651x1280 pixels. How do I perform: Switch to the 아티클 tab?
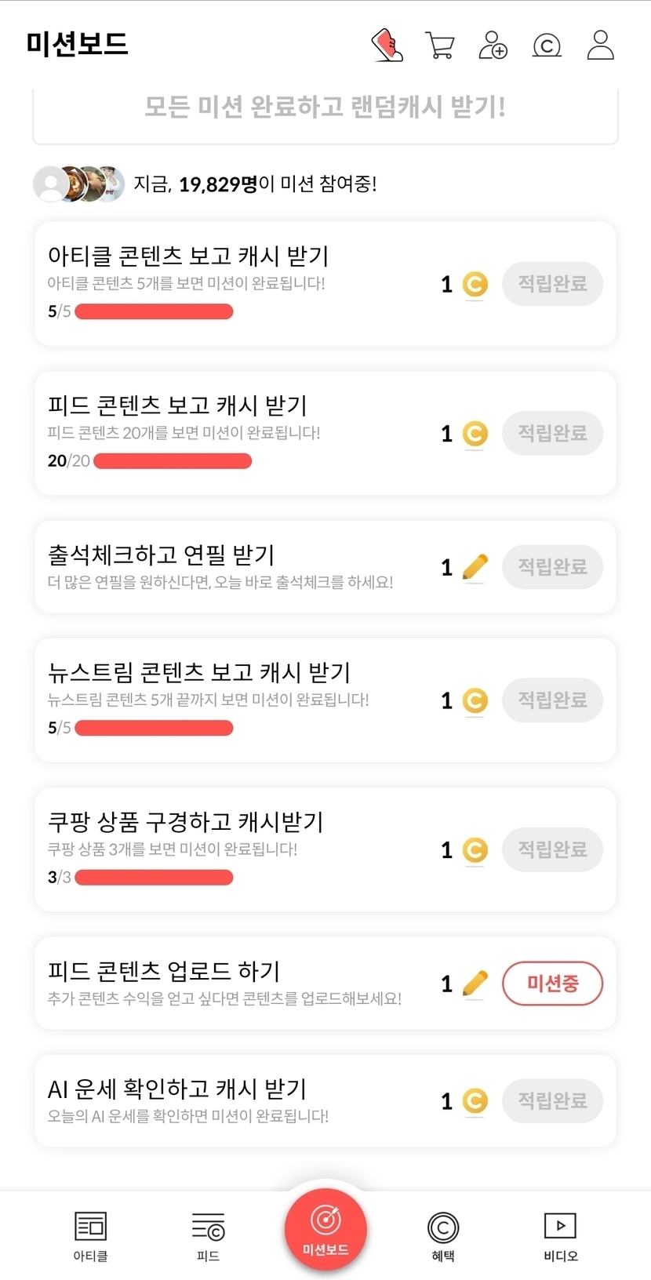90,1235
